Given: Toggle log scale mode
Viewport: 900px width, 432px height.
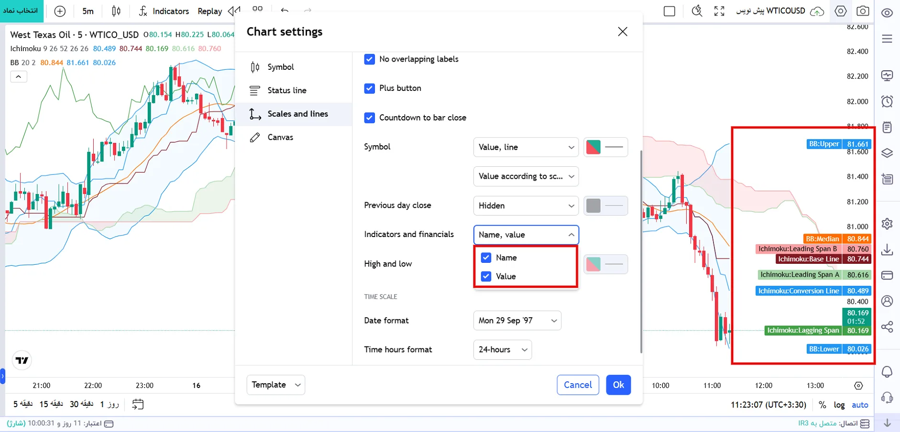Looking at the screenshot, I should [839, 405].
